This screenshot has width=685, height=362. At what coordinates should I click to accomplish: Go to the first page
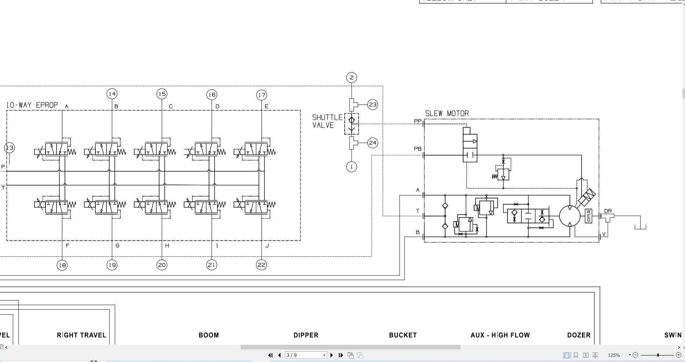pos(271,355)
